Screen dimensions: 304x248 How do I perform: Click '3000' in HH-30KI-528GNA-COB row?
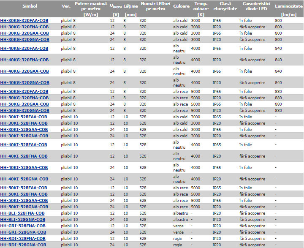[195, 136]
